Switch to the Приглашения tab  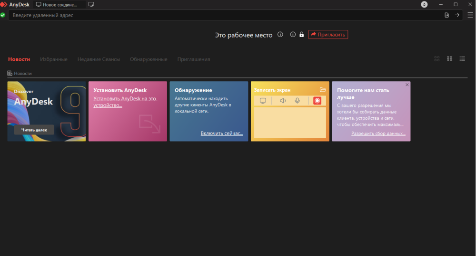tap(194, 59)
